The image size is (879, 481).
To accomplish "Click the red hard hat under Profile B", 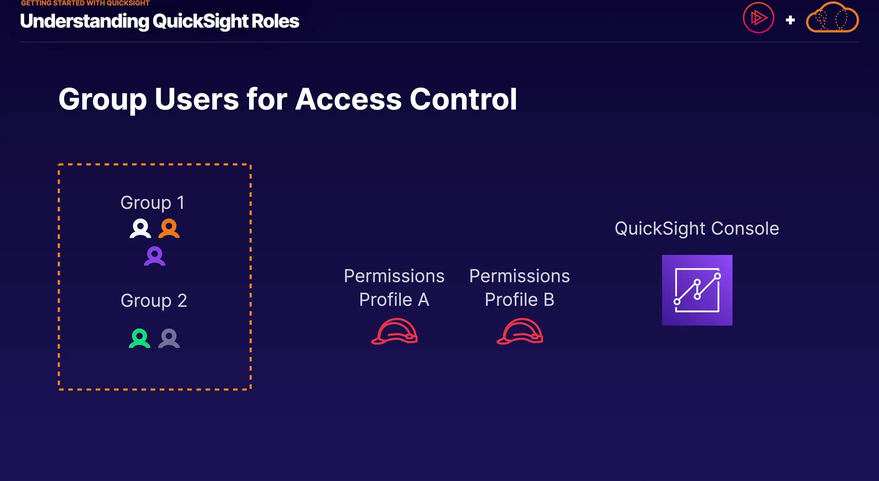I will tap(520, 331).
